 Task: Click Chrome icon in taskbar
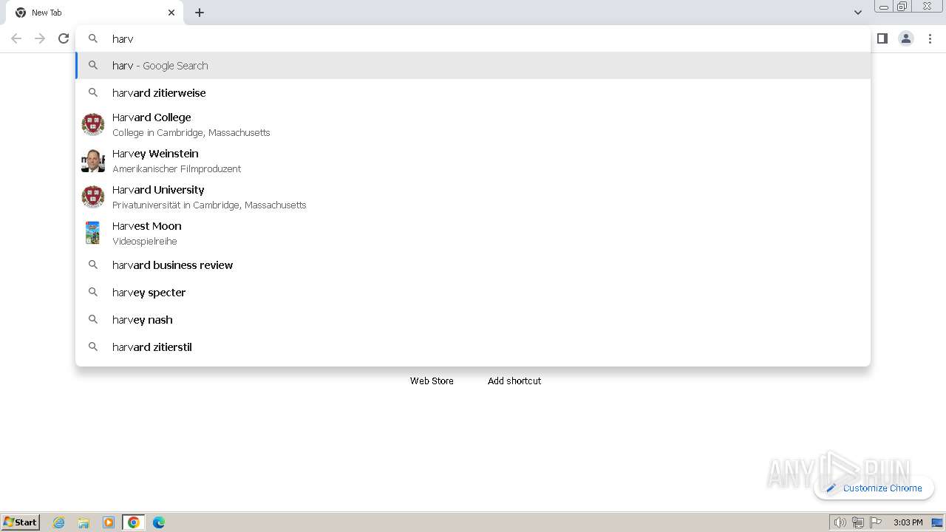click(x=134, y=522)
